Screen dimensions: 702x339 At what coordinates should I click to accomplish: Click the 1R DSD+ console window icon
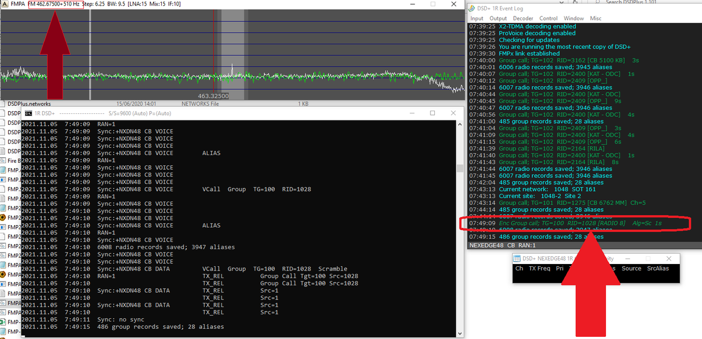29,113
